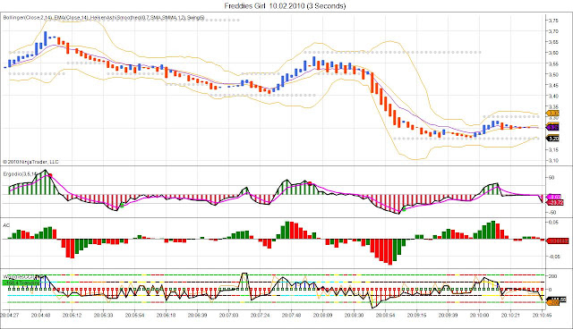This screenshot has height=329, width=573.
Task: Click the 20:07:24 time axis label
Action: (261, 315)
